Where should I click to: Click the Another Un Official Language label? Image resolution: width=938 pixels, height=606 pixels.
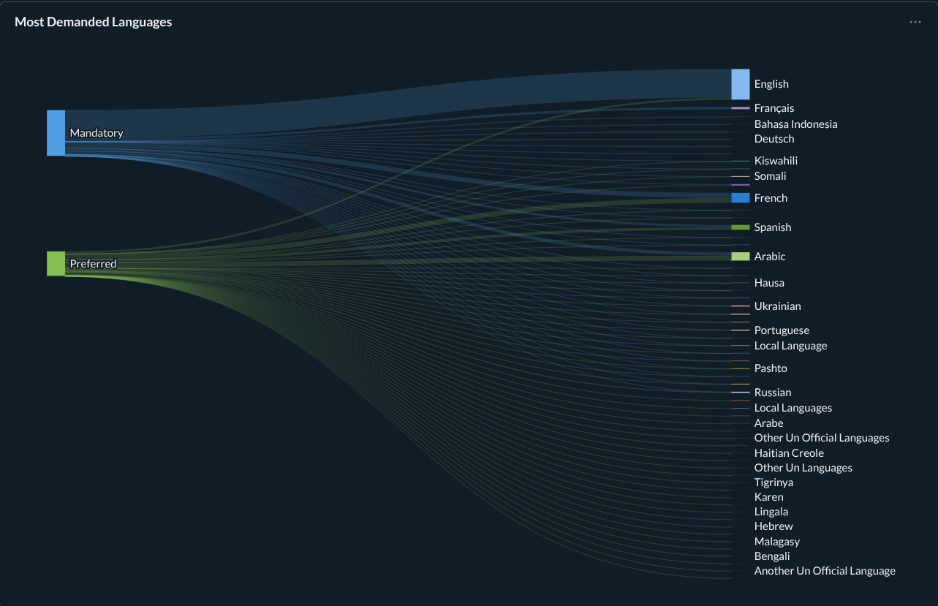[824, 571]
